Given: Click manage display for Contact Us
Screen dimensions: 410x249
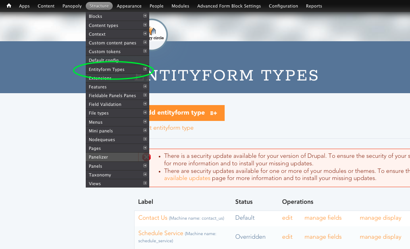Looking at the screenshot, I should point(381,218).
